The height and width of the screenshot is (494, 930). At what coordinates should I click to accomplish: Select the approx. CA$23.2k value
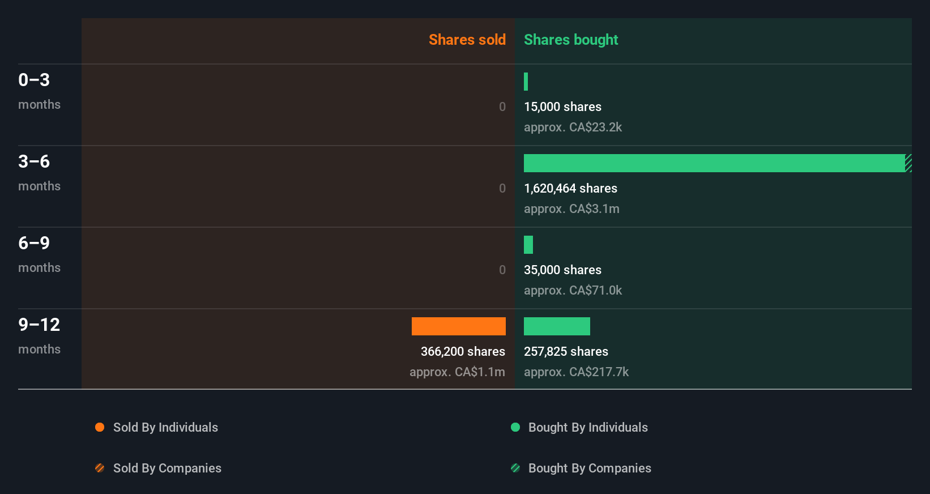573,127
